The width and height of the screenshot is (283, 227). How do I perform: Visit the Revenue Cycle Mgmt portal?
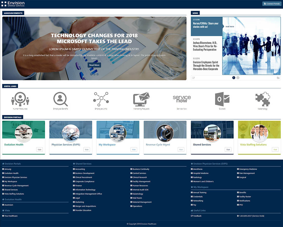pos(181,150)
